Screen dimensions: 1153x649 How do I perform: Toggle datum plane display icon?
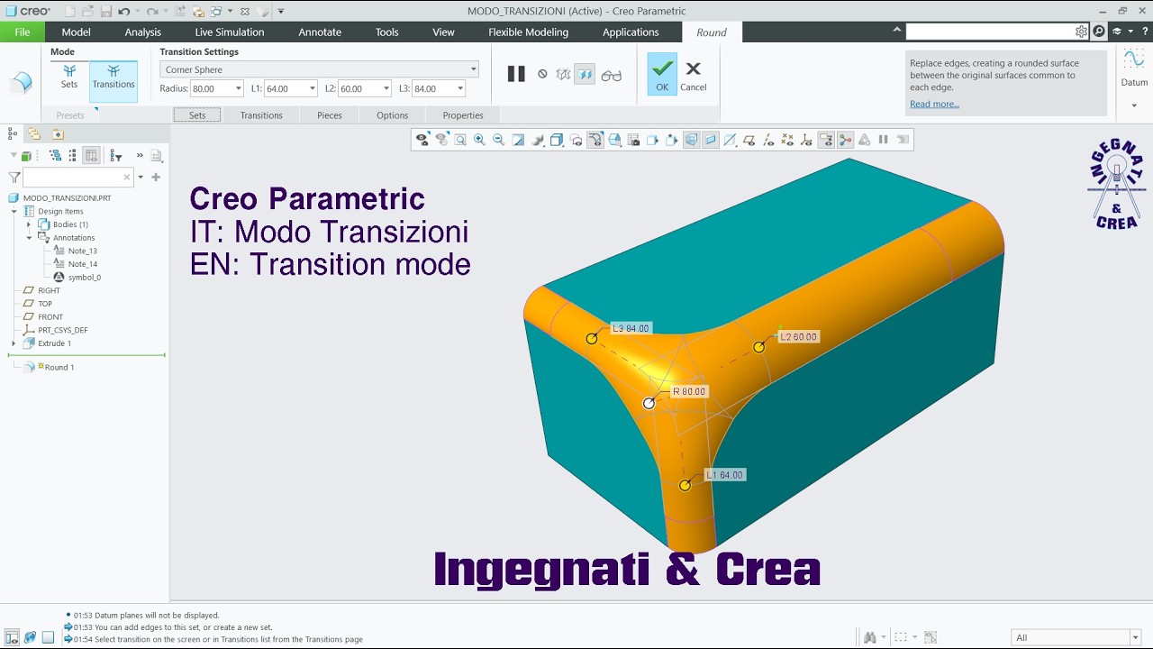point(749,140)
